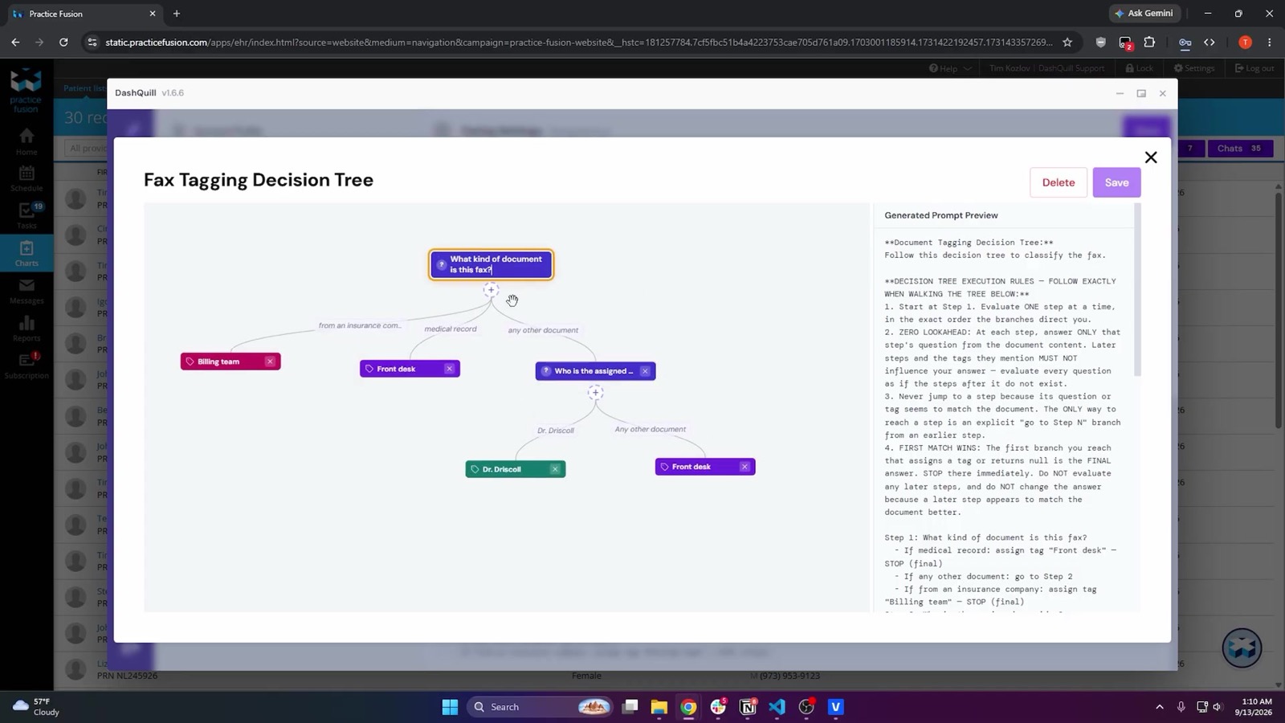Click Settings in the Practice Fusion header

click(1194, 68)
